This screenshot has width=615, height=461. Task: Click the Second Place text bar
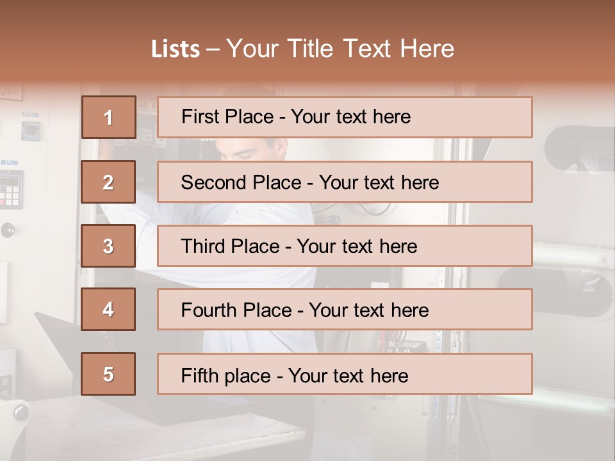(x=345, y=182)
